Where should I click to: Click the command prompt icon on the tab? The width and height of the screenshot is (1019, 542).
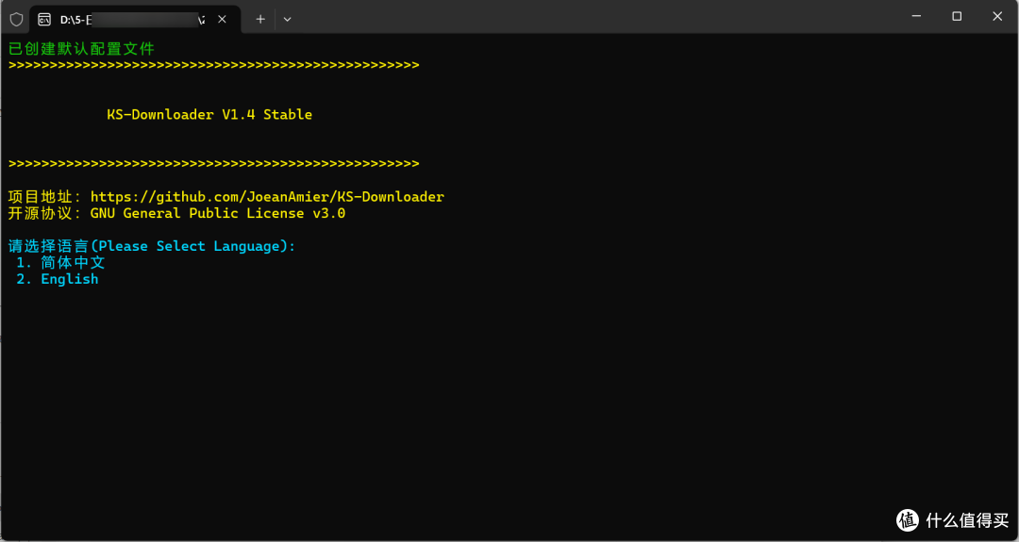[44, 20]
